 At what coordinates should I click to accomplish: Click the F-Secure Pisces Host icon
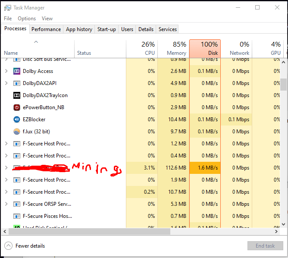(x=17, y=216)
